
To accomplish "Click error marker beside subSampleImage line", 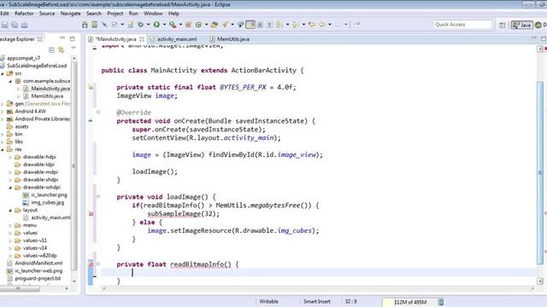I will (x=91, y=214).
